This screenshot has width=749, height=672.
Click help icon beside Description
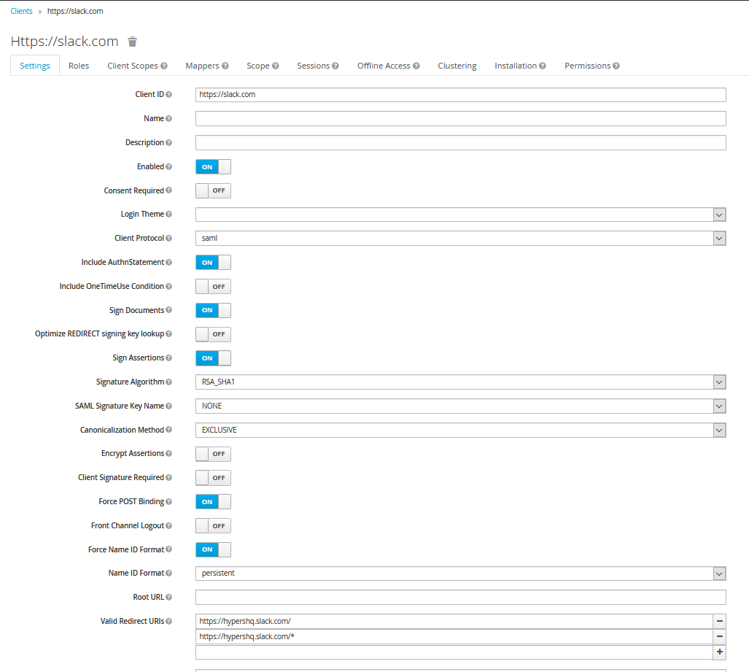point(168,142)
